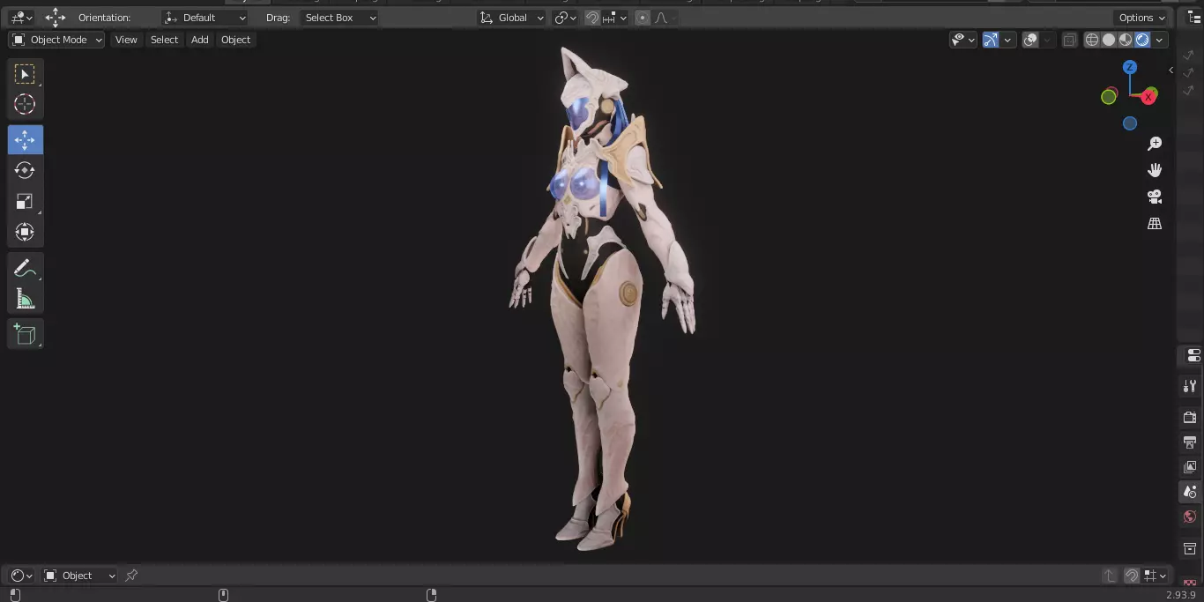Viewport: 1204px width, 602px height.
Task: Open the World properties tab
Action: pos(1190,517)
